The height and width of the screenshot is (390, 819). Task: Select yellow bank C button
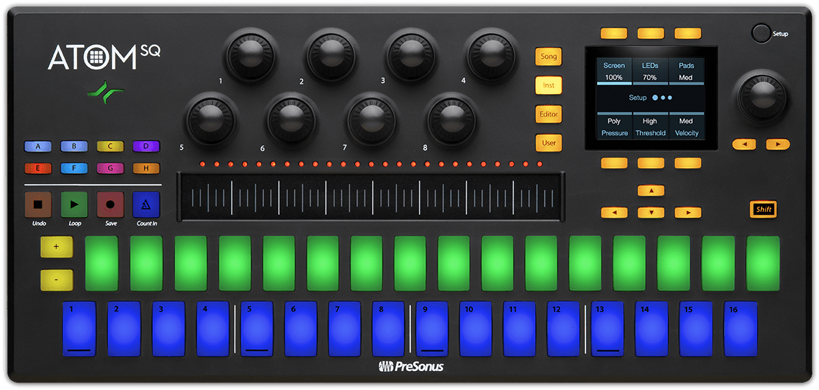[110, 146]
